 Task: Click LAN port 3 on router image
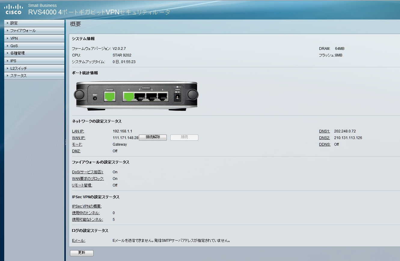[x=152, y=96]
